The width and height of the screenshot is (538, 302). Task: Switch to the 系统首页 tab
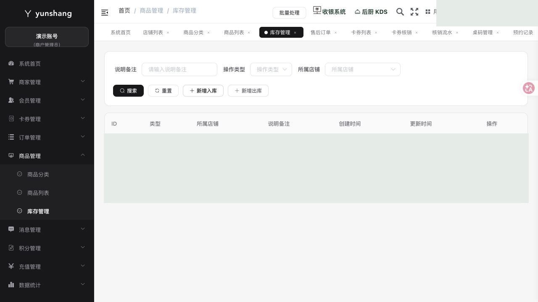tap(121, 32)
